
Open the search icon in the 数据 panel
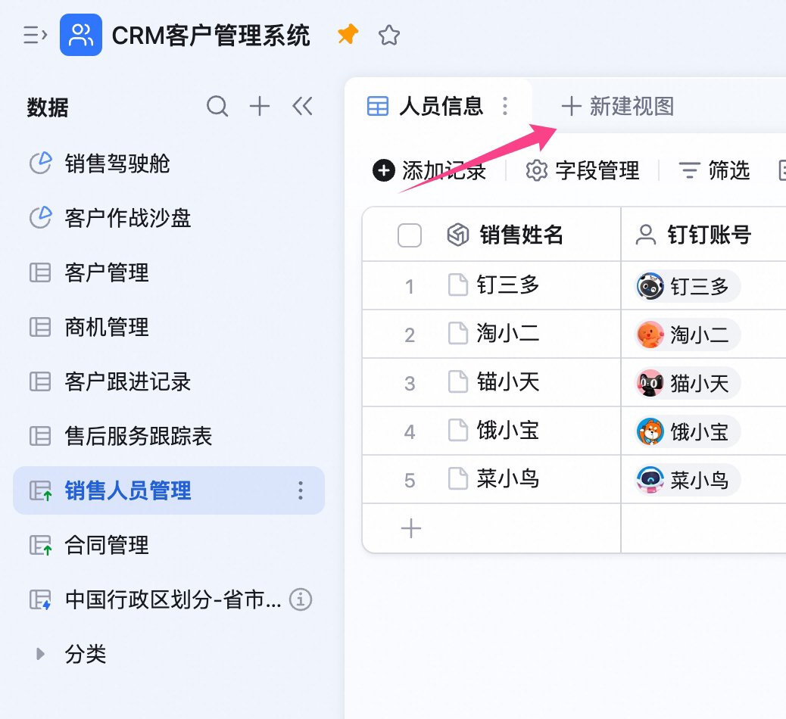(217, 106)
